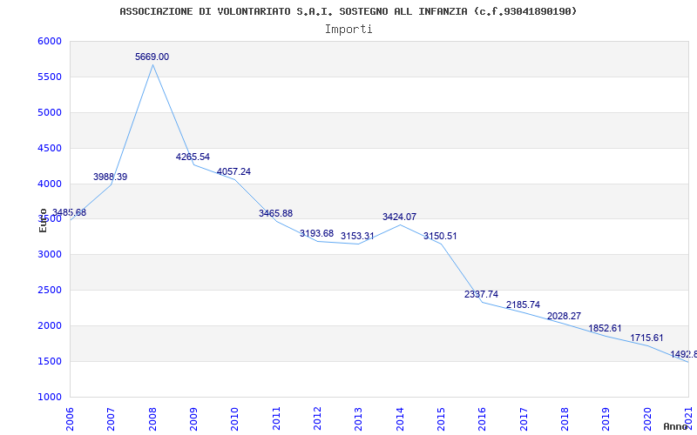Click the 5500 y-axis tick label

click(x=50, y=77)
